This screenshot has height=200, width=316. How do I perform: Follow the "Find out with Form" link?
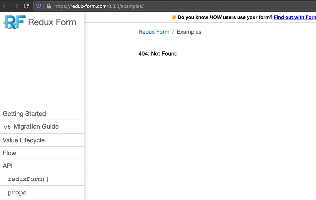295,17
